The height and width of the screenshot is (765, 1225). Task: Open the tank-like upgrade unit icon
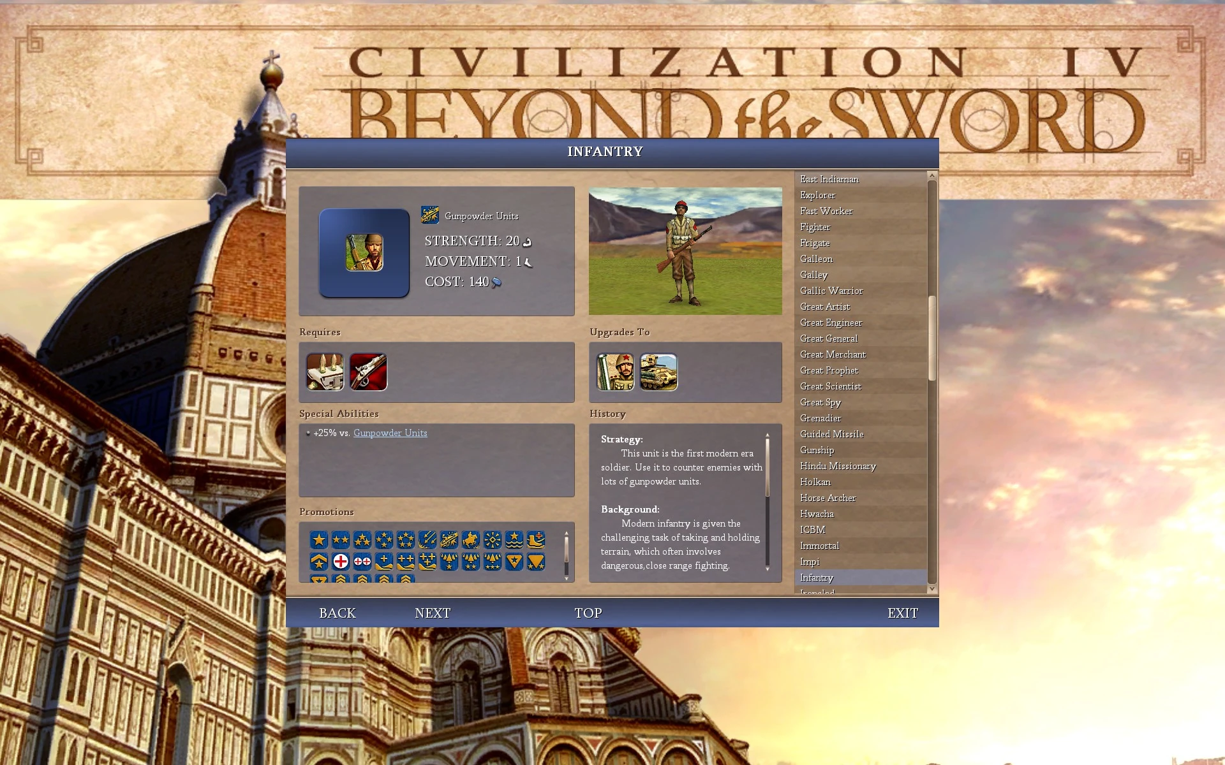click(658, 372)
